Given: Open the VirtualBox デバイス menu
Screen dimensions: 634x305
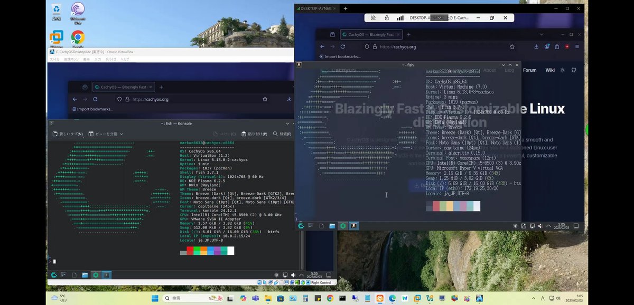Looking at the screenshot, I should 111,59.
